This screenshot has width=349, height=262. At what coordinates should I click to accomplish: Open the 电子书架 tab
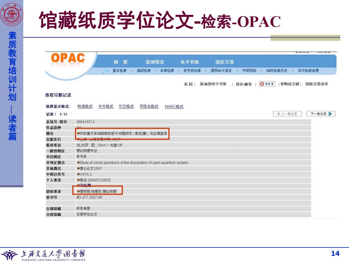(190, 62)
